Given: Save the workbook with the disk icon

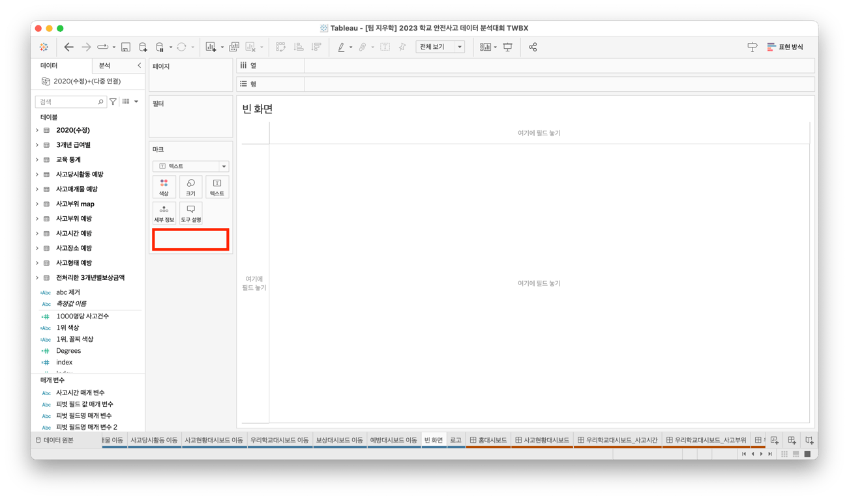Looking at the screenshot, I should 126,47.
